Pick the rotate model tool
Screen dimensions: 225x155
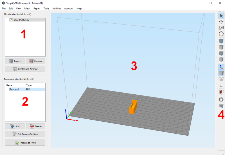221,34
